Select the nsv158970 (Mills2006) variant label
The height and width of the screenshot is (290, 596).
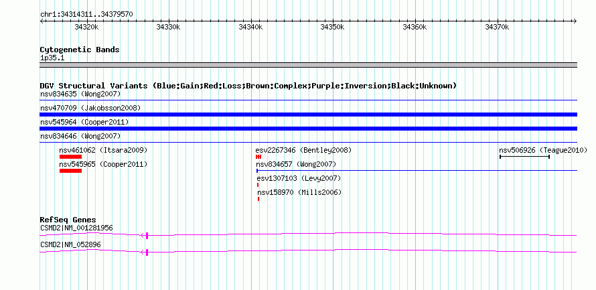pyautogui.click(x=299, y=192)
